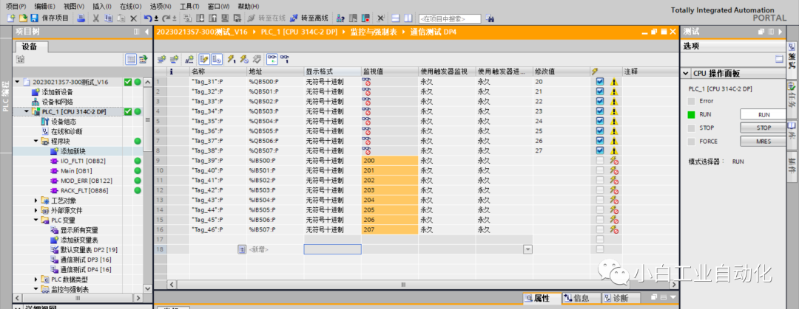
Task: Open dropdown arrow in new row 18
Action: 528,249
